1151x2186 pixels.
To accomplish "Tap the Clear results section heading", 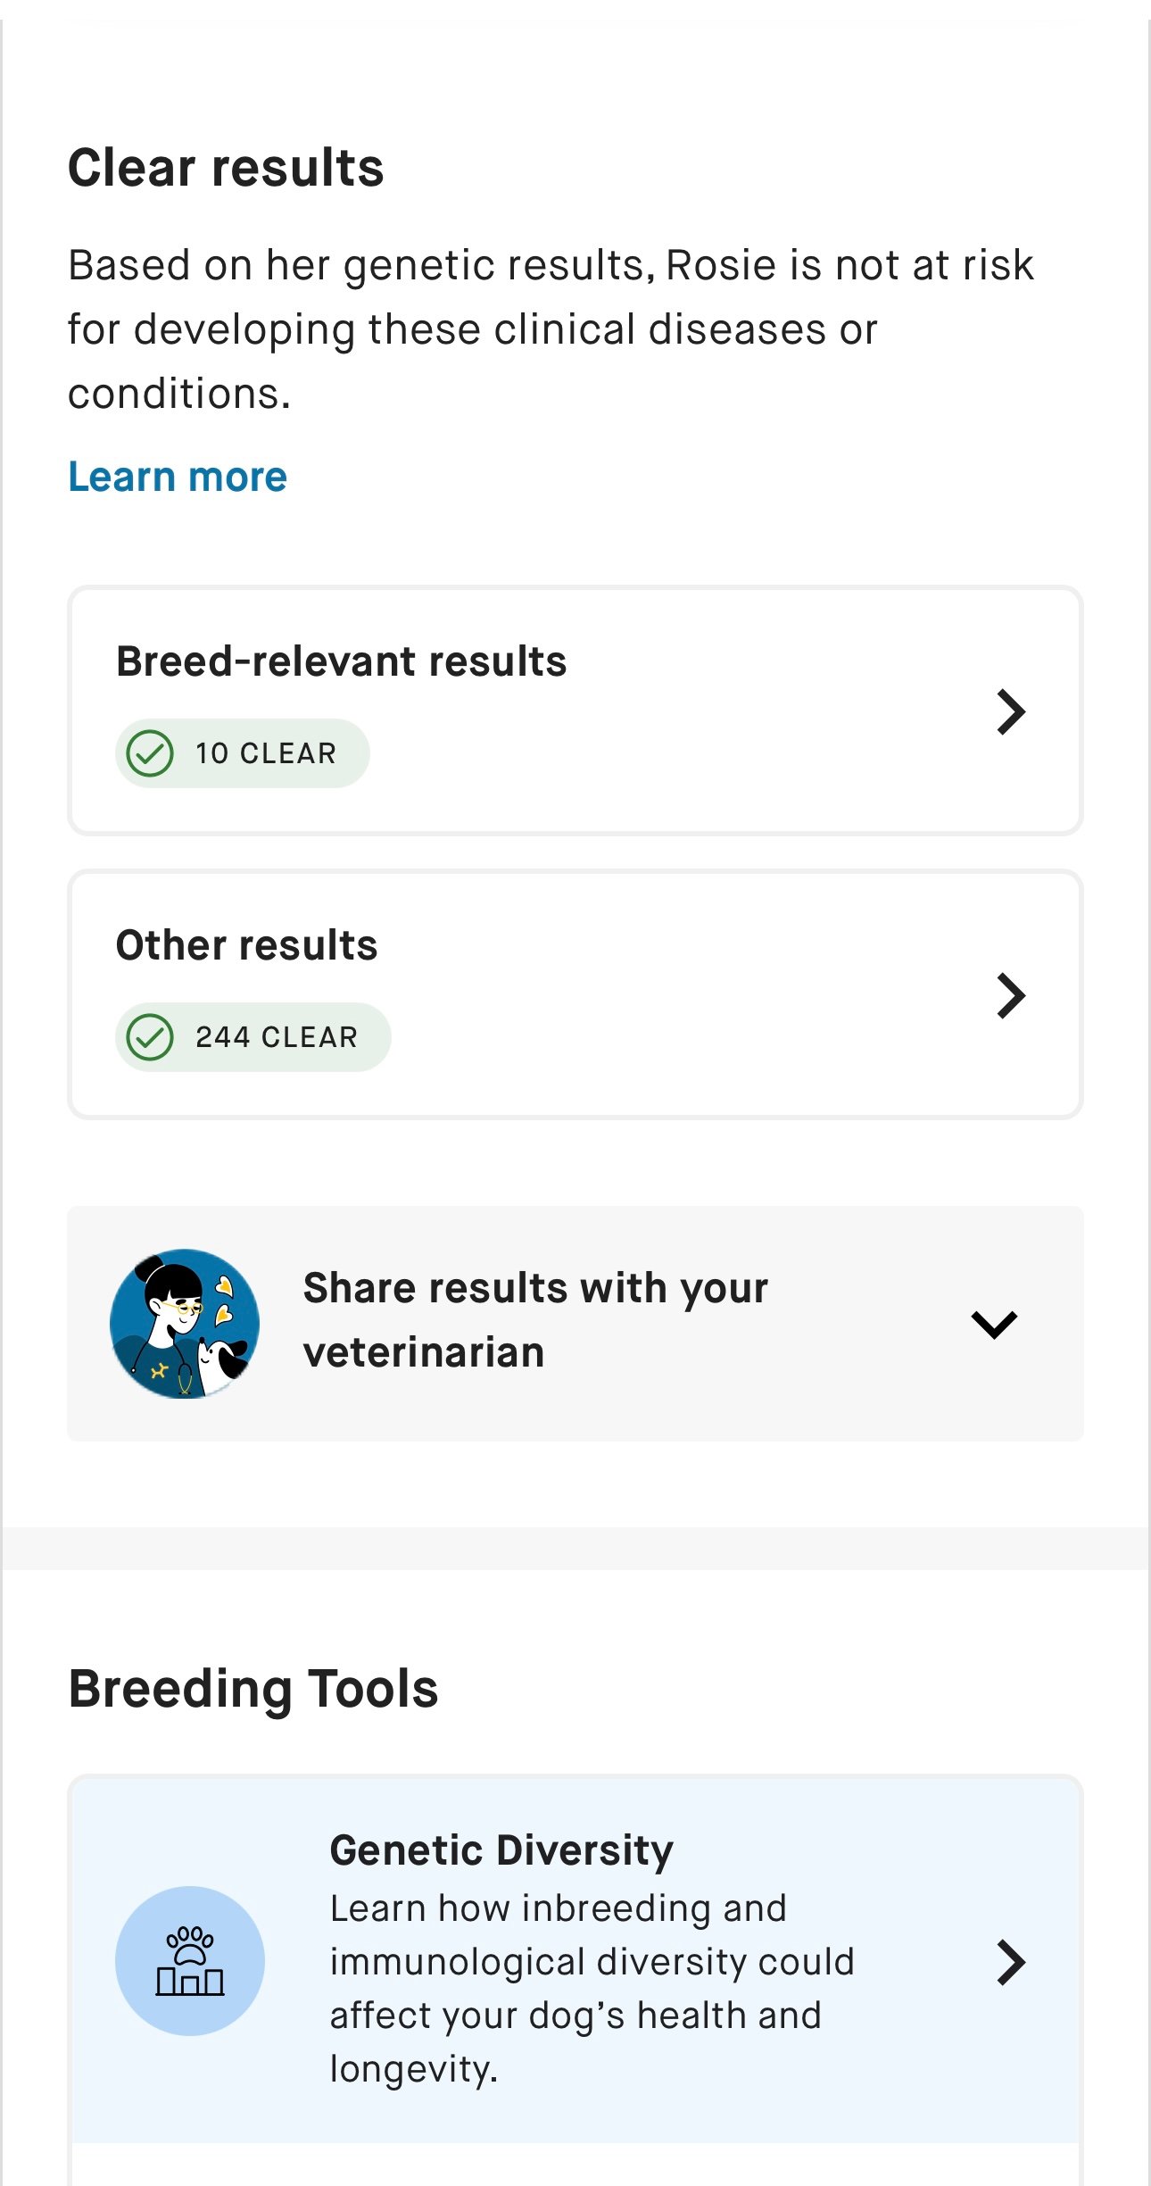I will (226, 168).
